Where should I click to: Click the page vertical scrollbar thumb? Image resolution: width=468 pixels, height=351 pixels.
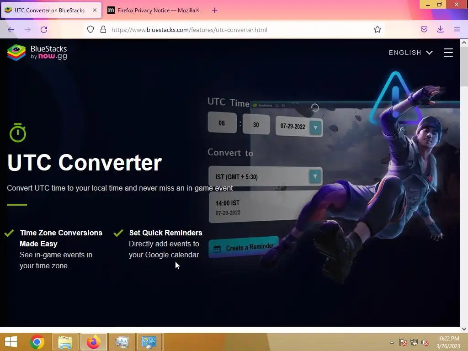point(464,66)
